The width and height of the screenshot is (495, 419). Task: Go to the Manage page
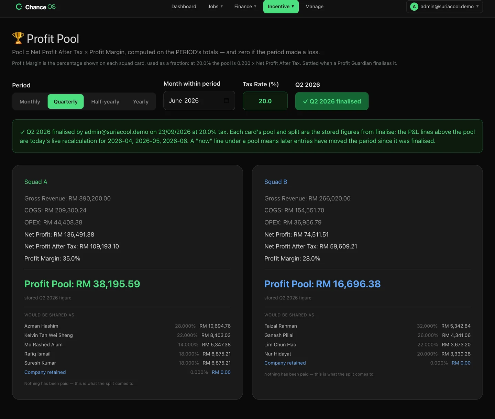pos(315,7)
